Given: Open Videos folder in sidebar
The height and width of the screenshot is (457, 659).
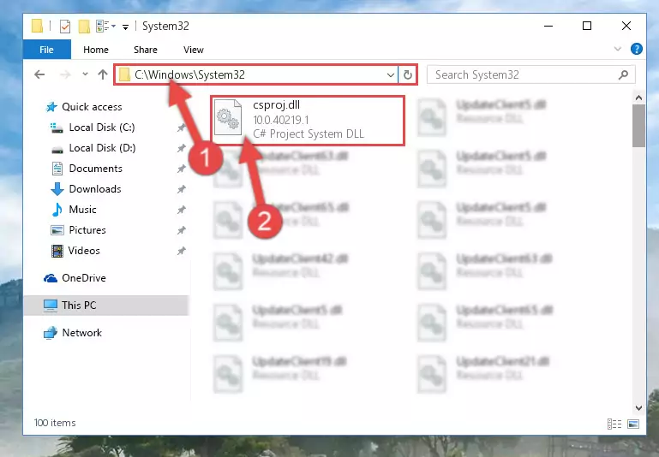Looking at the screenshot, I should click(75, 251).
